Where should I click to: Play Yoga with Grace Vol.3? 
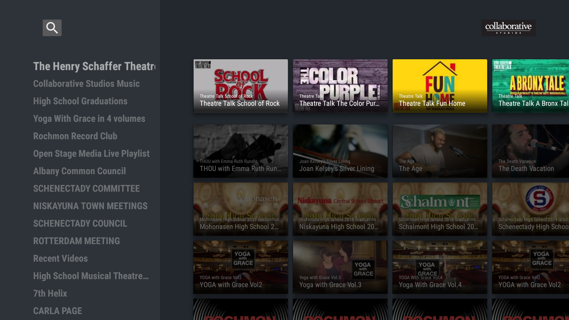(x=340, y=267)
